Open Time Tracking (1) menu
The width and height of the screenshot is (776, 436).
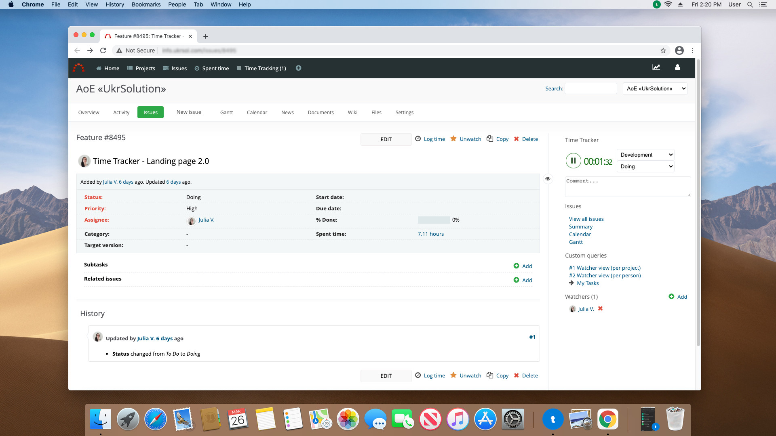261,68
